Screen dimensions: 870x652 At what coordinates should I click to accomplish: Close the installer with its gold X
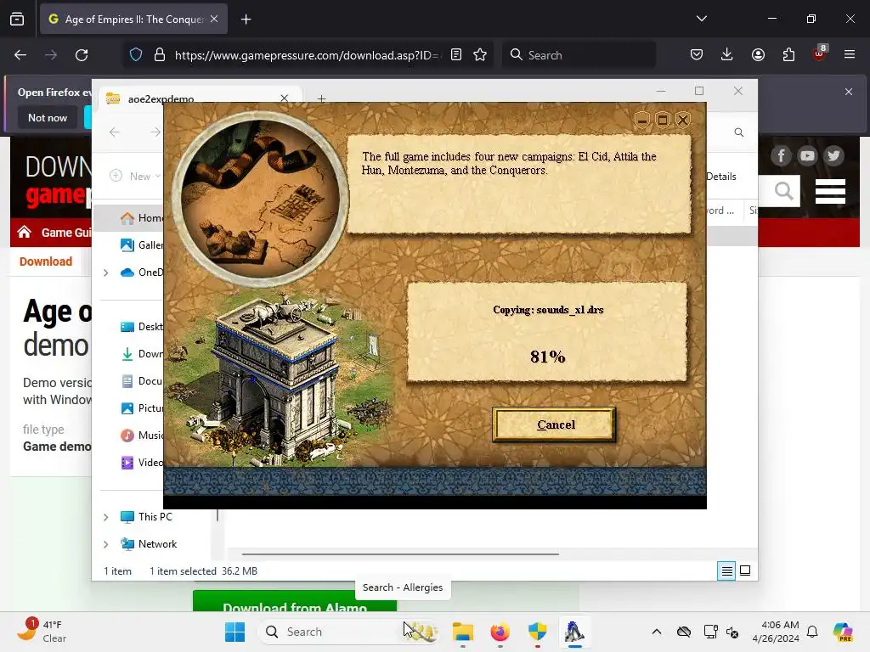click(683, 120)
